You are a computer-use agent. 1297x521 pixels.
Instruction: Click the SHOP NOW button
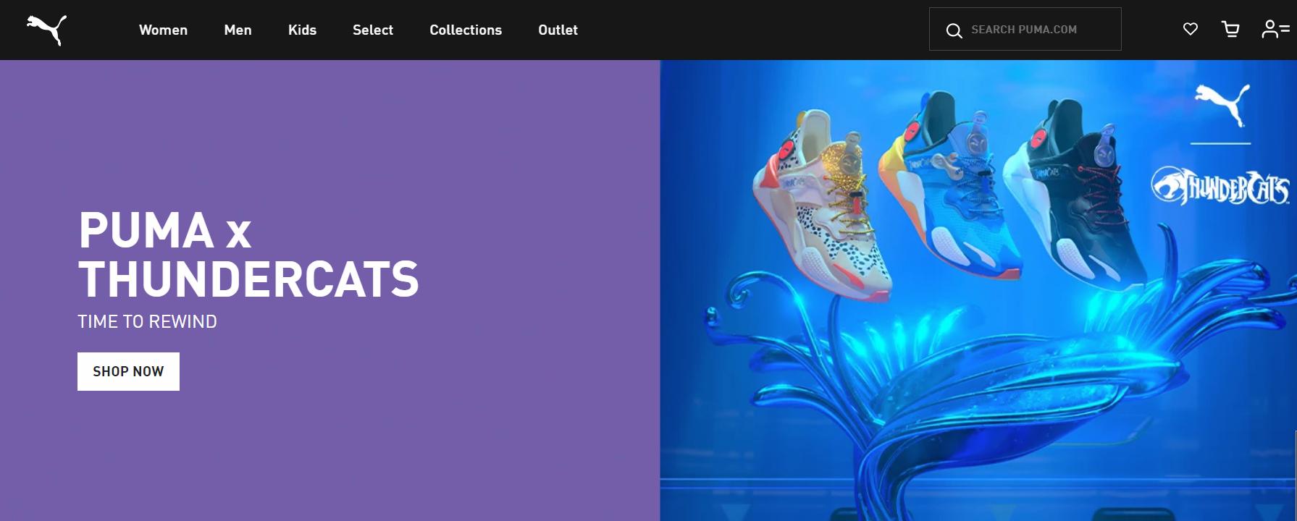pos(128,371)
